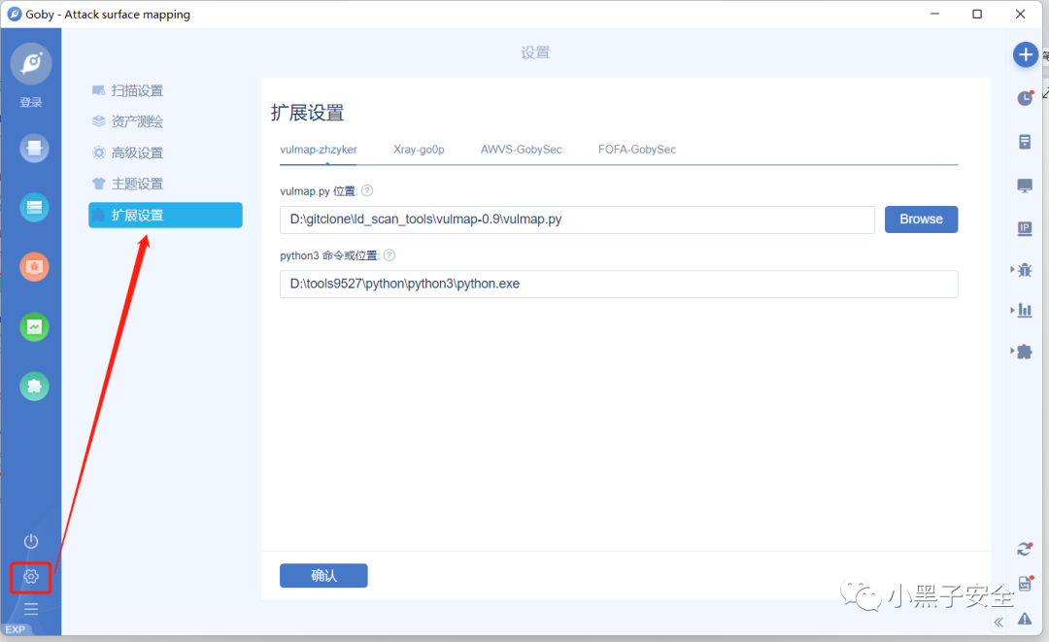Click the refresh sync icon on right bar

click(x=1025, y=549)
